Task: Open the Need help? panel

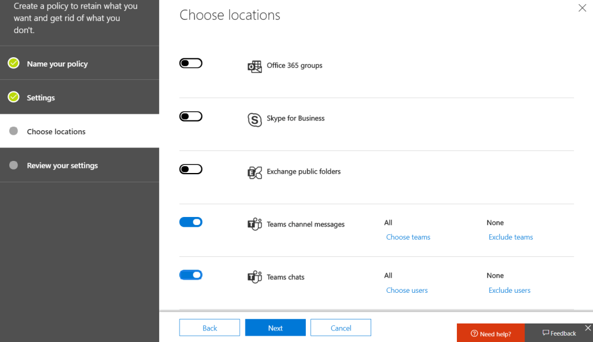Action: tap(490, 333)
